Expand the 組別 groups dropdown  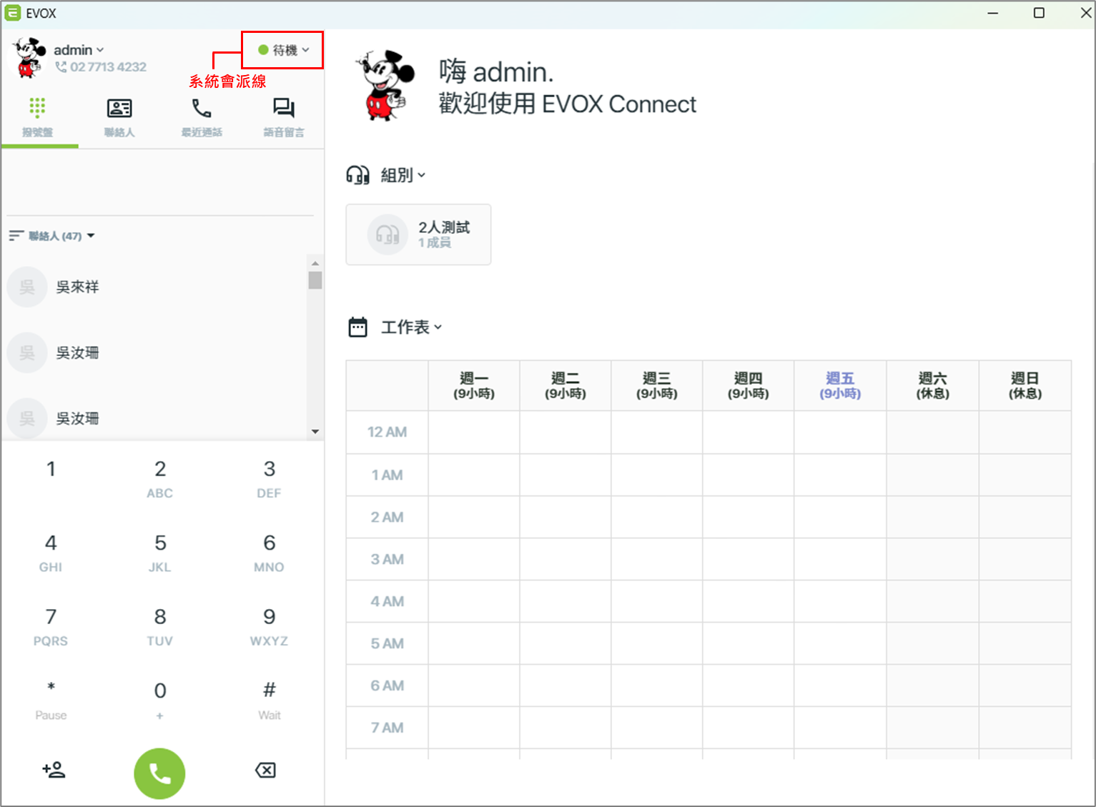403,175
